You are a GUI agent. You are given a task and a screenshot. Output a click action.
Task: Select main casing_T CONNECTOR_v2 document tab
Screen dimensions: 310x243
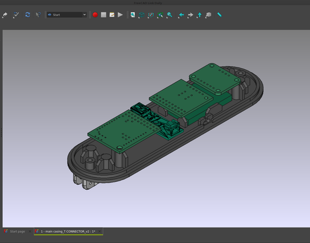68,232
